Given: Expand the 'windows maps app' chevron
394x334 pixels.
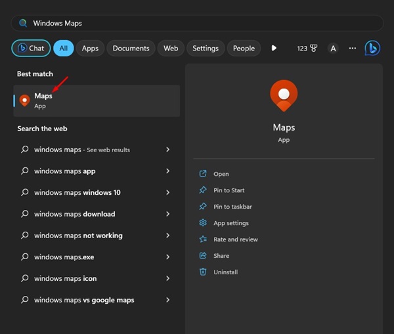Looking at the screenshot, I should pos(168,171).
